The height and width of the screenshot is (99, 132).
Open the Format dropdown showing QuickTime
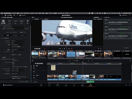pos(17,41)
